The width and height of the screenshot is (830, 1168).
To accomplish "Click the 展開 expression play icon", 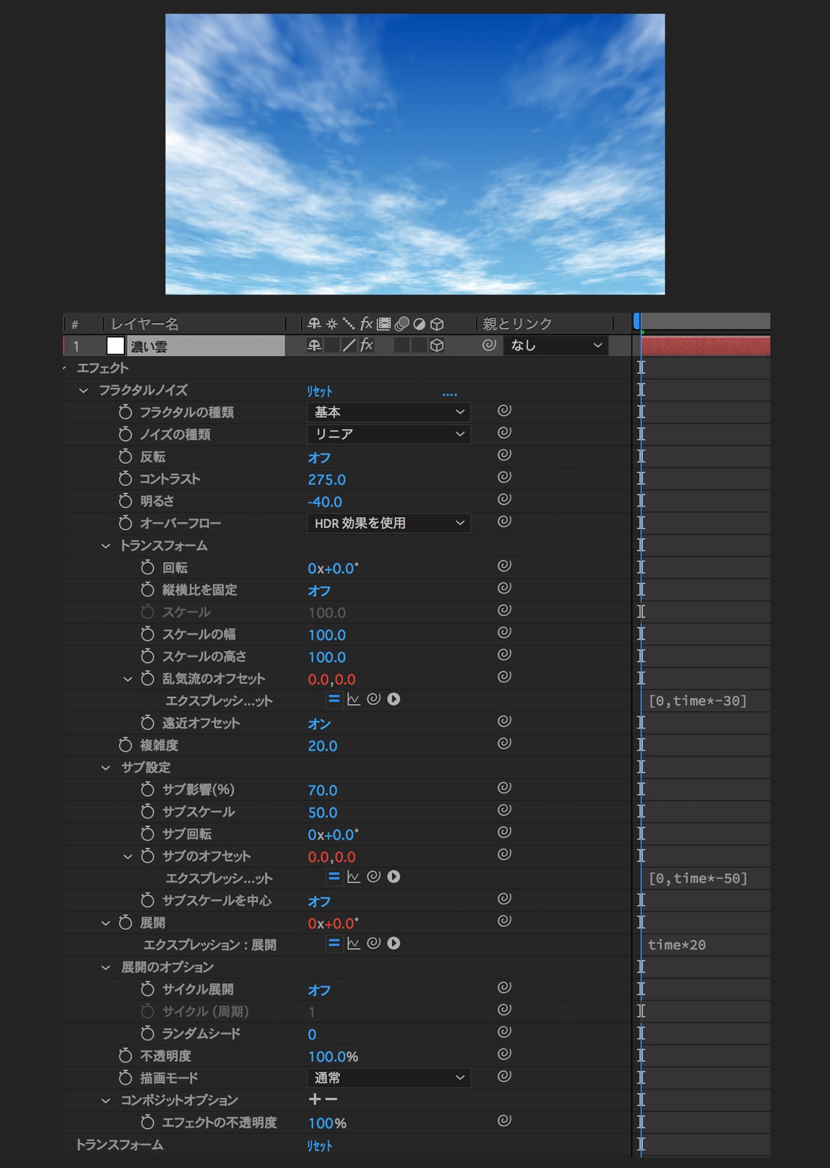I will point(394,943).
